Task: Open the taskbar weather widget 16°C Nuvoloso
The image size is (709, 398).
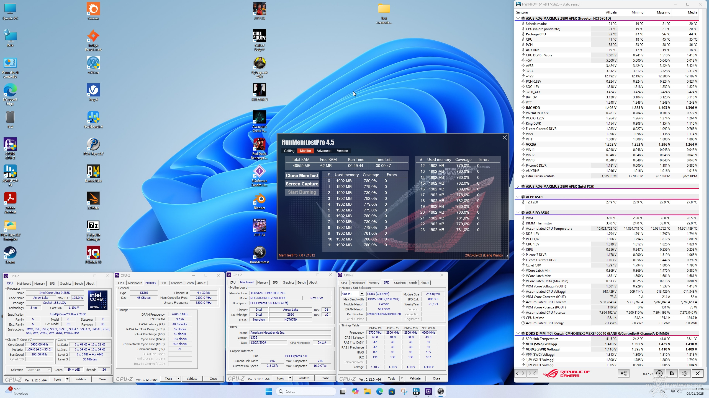Action: 17,391
